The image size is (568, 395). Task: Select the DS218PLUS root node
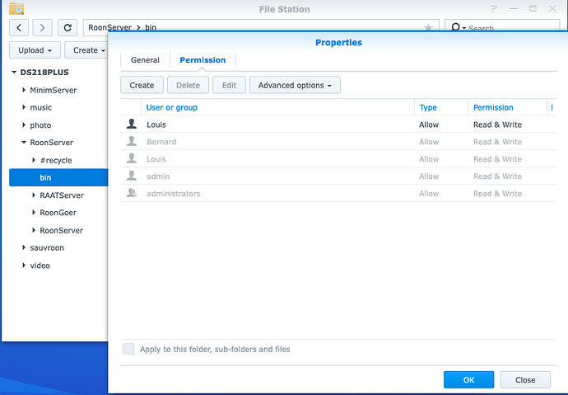[x=44, y=73]
